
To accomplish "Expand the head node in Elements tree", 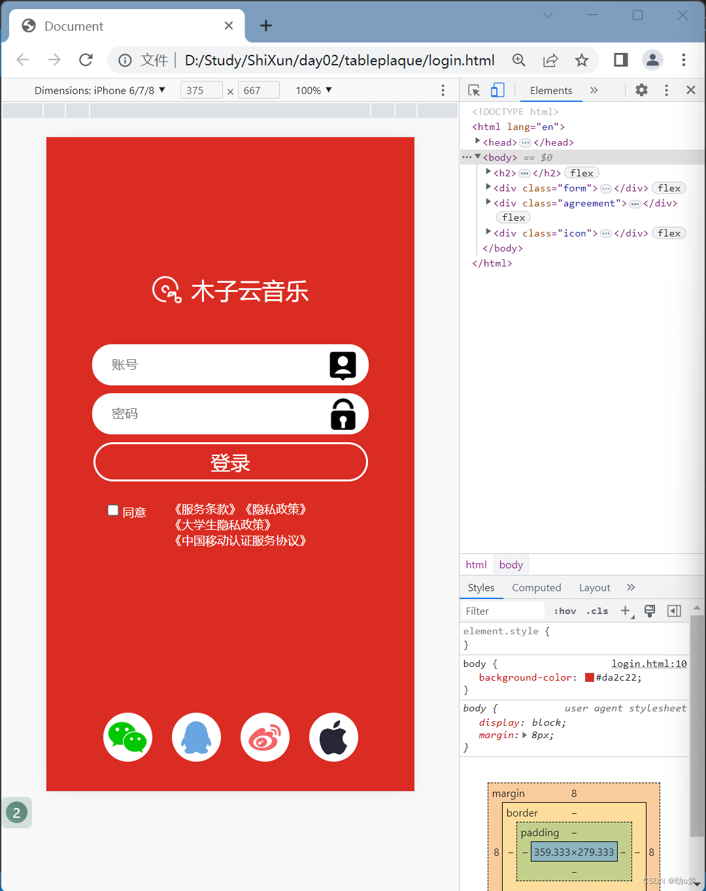I will pyautogui.click(x=477, y=141).
